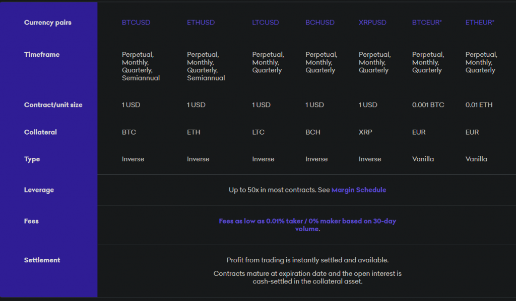The height and width of the screenshot is (301, 516).
Task: Open the BTCUSD currency pair link
Action: click(x=136, y=23)
